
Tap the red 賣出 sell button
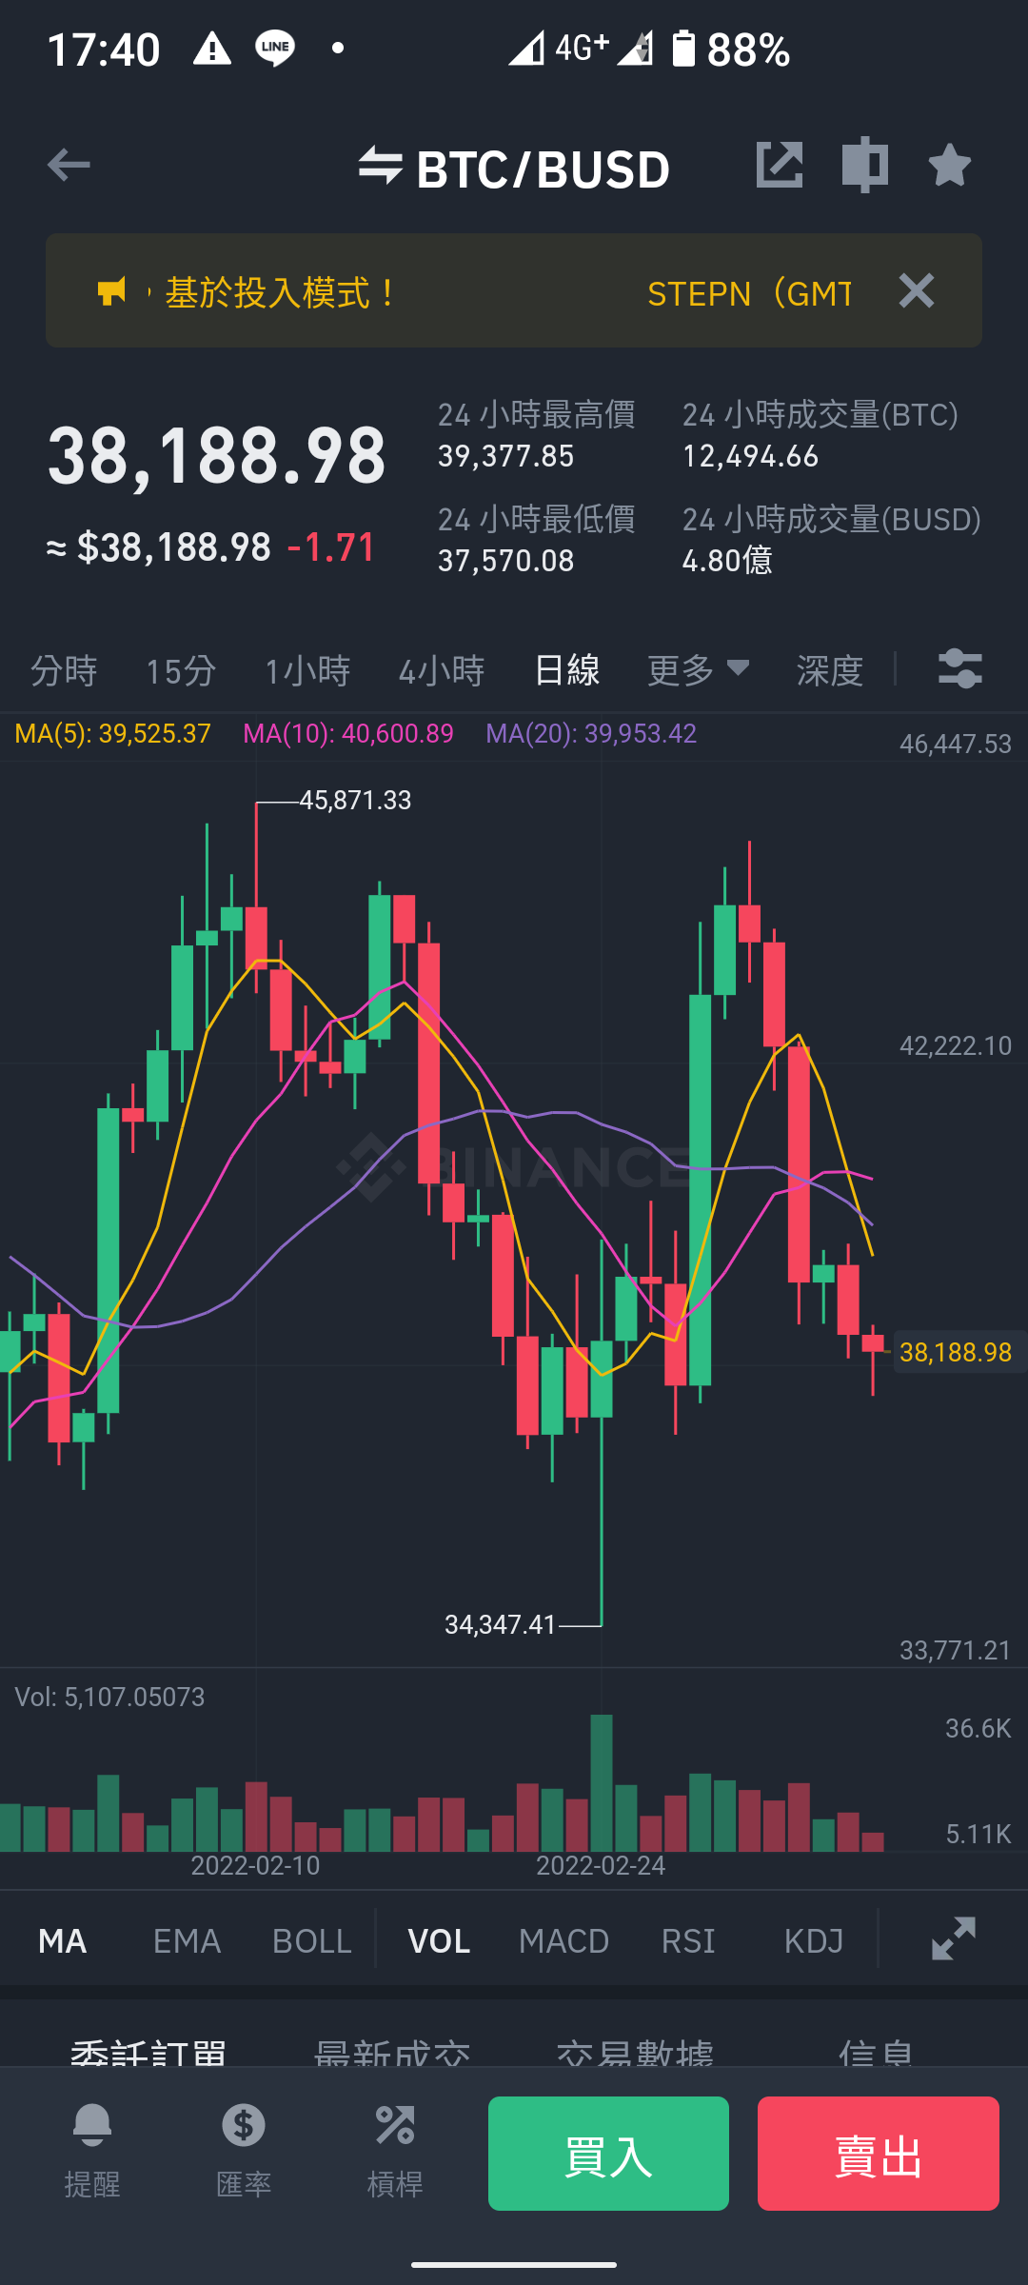[879, 2153]
